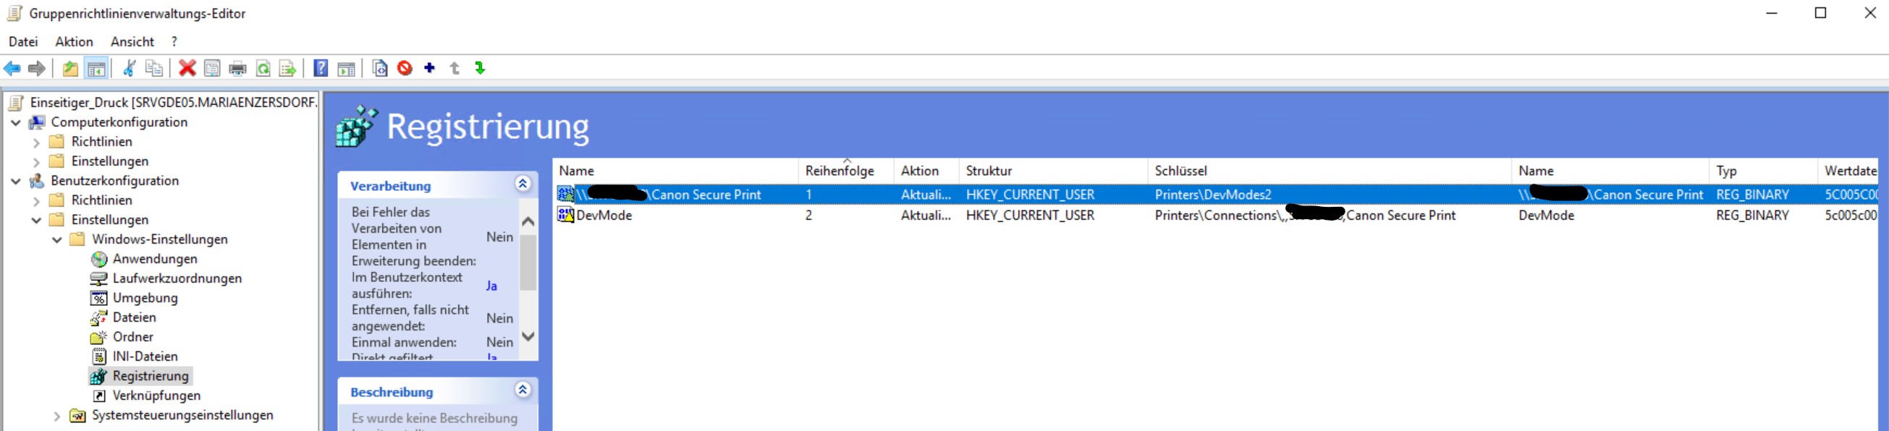Click the green Move down arrow icon
Screen dimensions: 1889x431
pos(481,68)
